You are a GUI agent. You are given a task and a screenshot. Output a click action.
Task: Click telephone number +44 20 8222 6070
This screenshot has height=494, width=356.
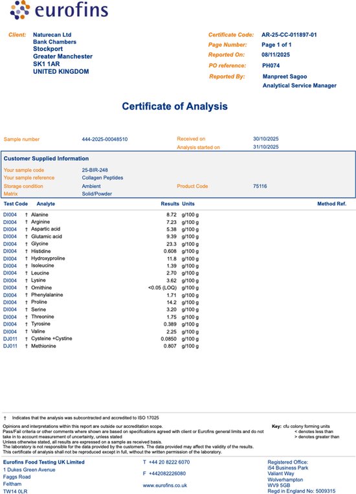point(169,462)
